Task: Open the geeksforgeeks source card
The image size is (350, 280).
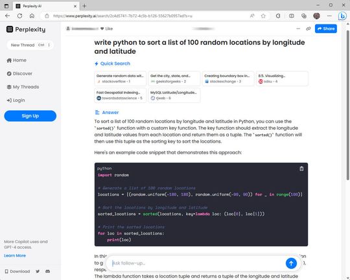Action: click(x=174, y=78)
